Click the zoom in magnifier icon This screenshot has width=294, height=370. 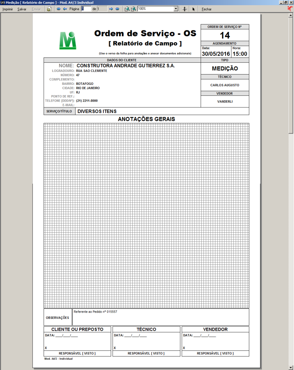pos(133,9)
